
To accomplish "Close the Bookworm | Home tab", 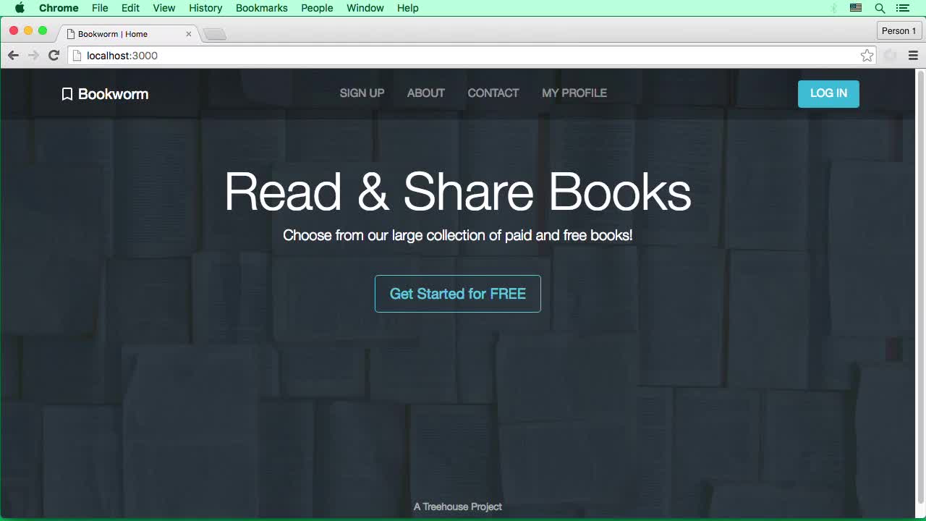I will coord(189,34).
